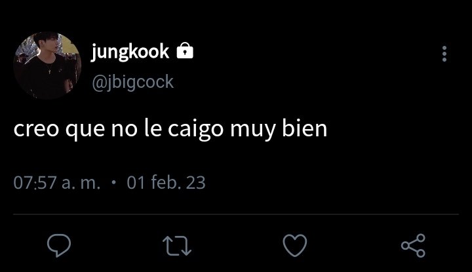Viewport: 472px width, 272px height.
Task: Open the share icon for this tweet
Action: pos(413,246)
